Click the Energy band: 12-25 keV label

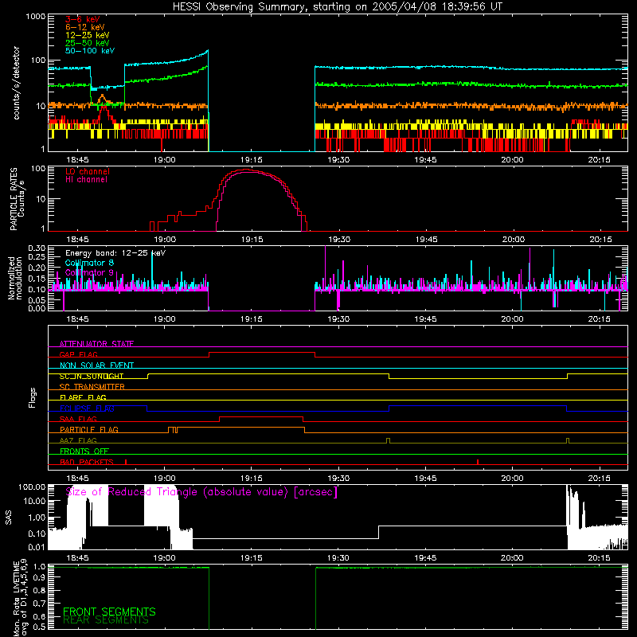[115, 253]
